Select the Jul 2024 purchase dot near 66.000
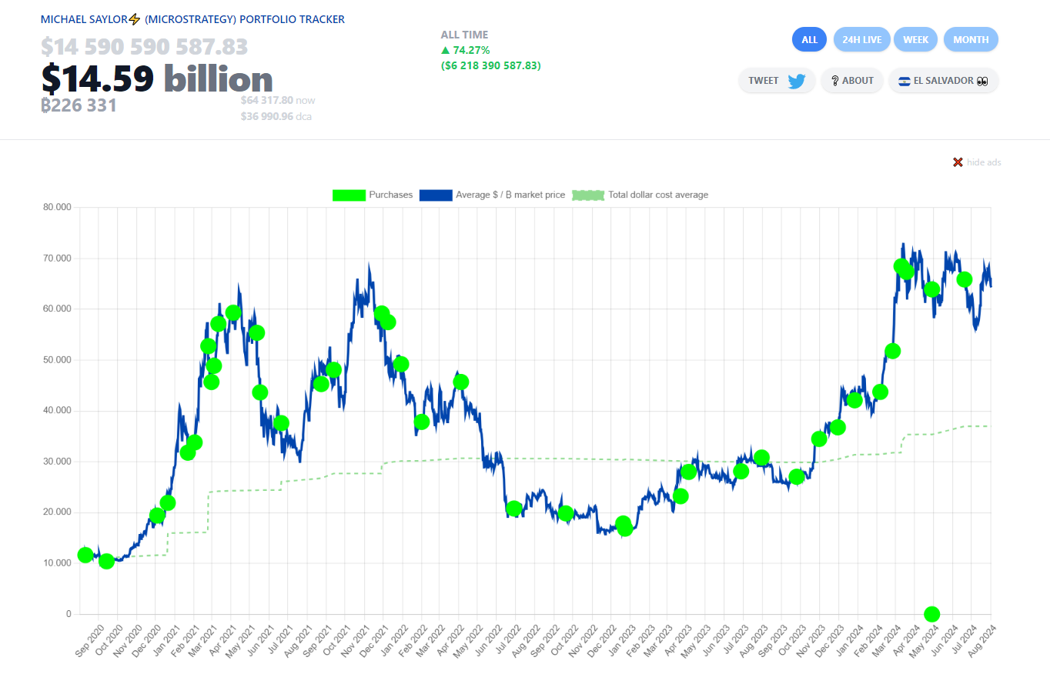Screen dimensions: 1050x674 pyautogui.click(x=964, y=279)
